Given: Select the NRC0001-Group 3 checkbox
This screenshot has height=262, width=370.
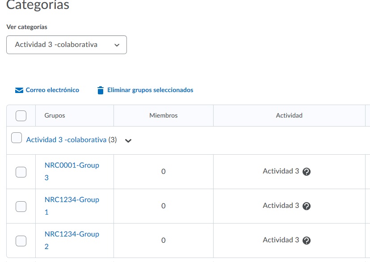Looking at the screenshot, I should tap(21, 172).
